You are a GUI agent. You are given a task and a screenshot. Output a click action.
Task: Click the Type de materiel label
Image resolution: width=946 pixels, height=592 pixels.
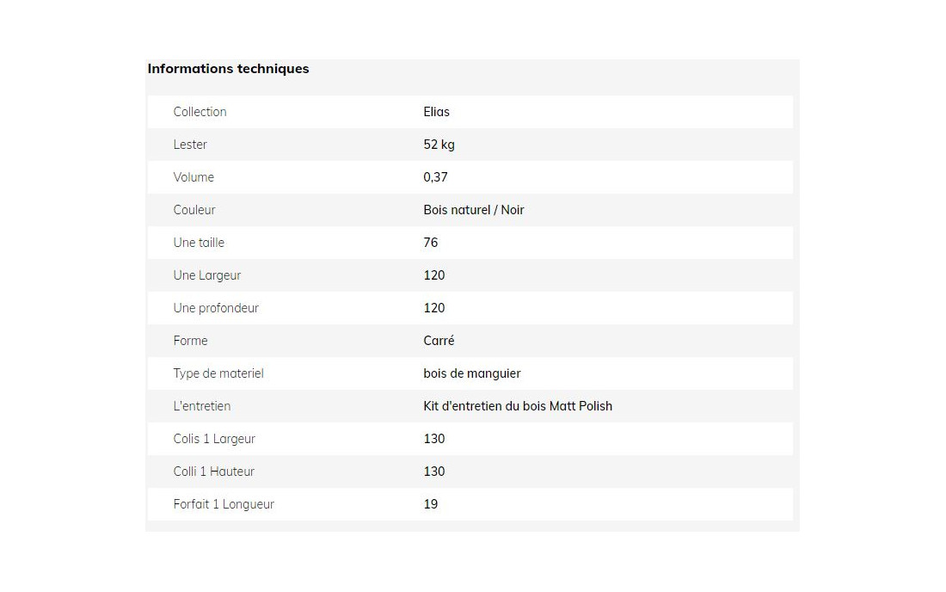pos(218,373)
